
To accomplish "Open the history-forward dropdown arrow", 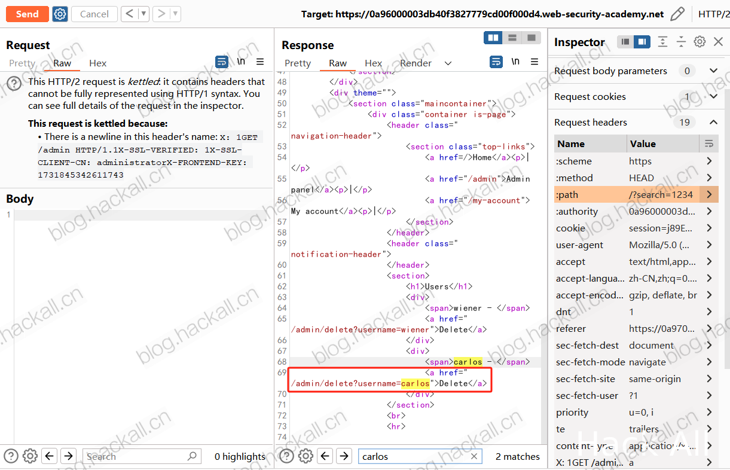I will [x=176, y=14].
